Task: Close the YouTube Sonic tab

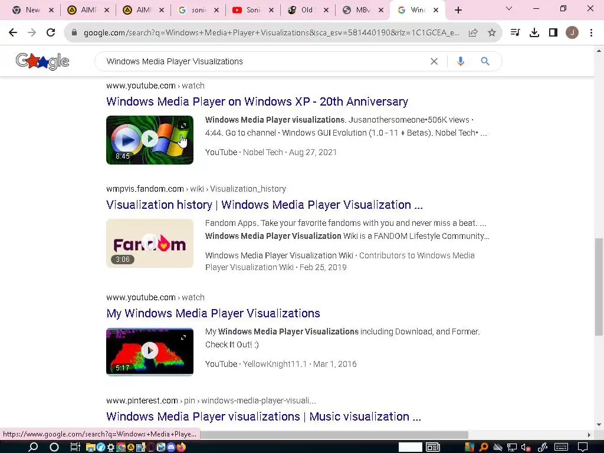Action: click(x=271, y=10)
